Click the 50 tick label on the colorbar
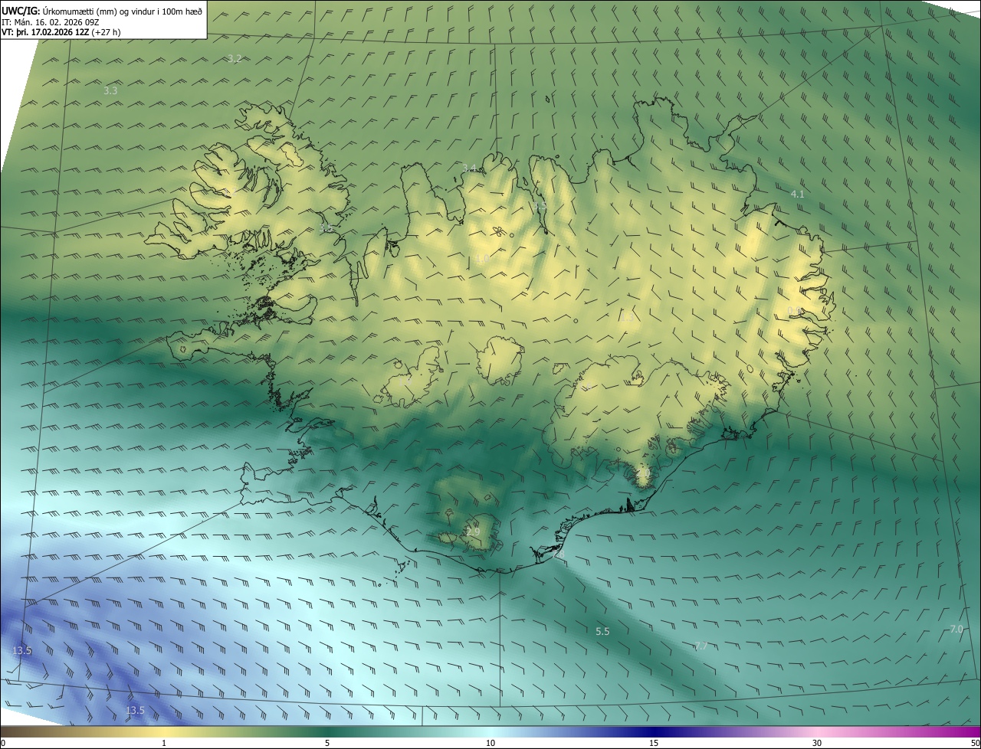This screenshot has width=981, height=749. [x=975, y=743]
